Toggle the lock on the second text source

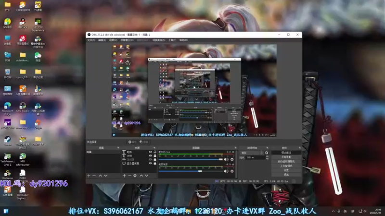coord(155,156)
